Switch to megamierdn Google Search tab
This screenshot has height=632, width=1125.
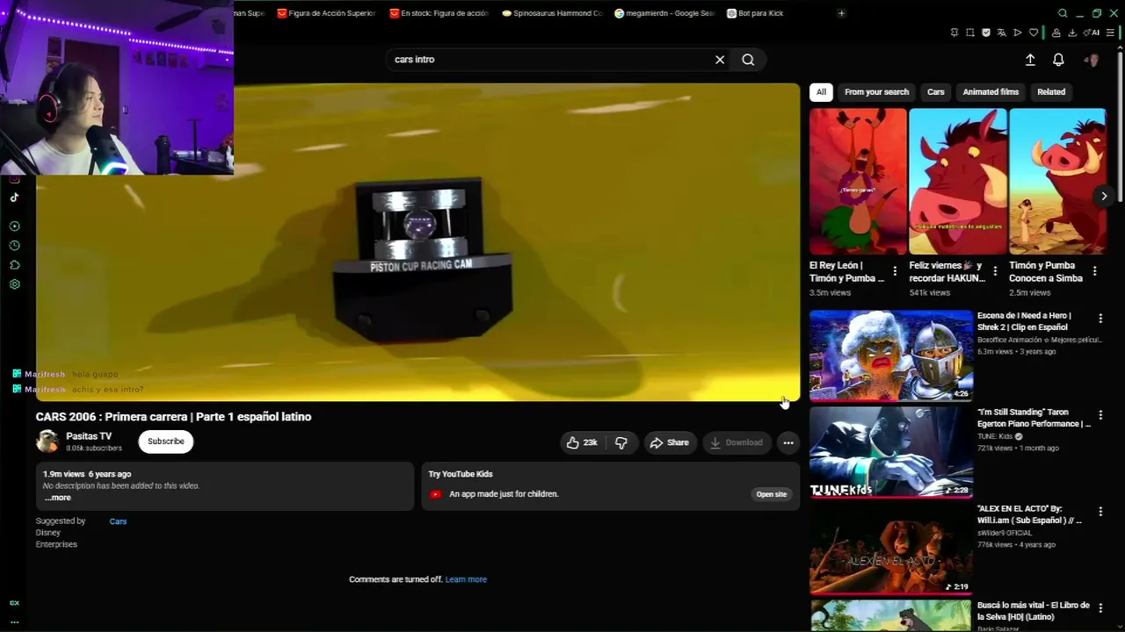tap(664, 13)
